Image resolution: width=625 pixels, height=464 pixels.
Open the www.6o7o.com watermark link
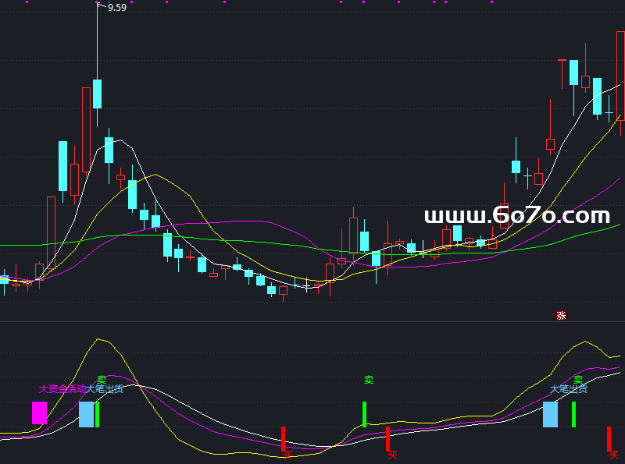(516, 216)
